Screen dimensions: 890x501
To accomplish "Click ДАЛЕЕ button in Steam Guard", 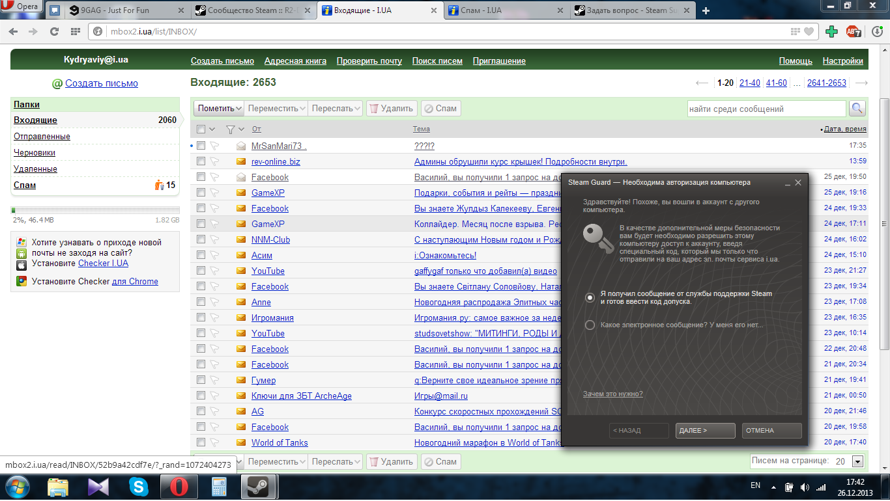I will click(705, 431).
